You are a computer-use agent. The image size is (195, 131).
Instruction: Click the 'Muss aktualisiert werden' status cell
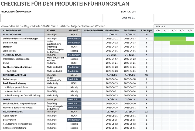pyautogui.click(x=56, y=59)
